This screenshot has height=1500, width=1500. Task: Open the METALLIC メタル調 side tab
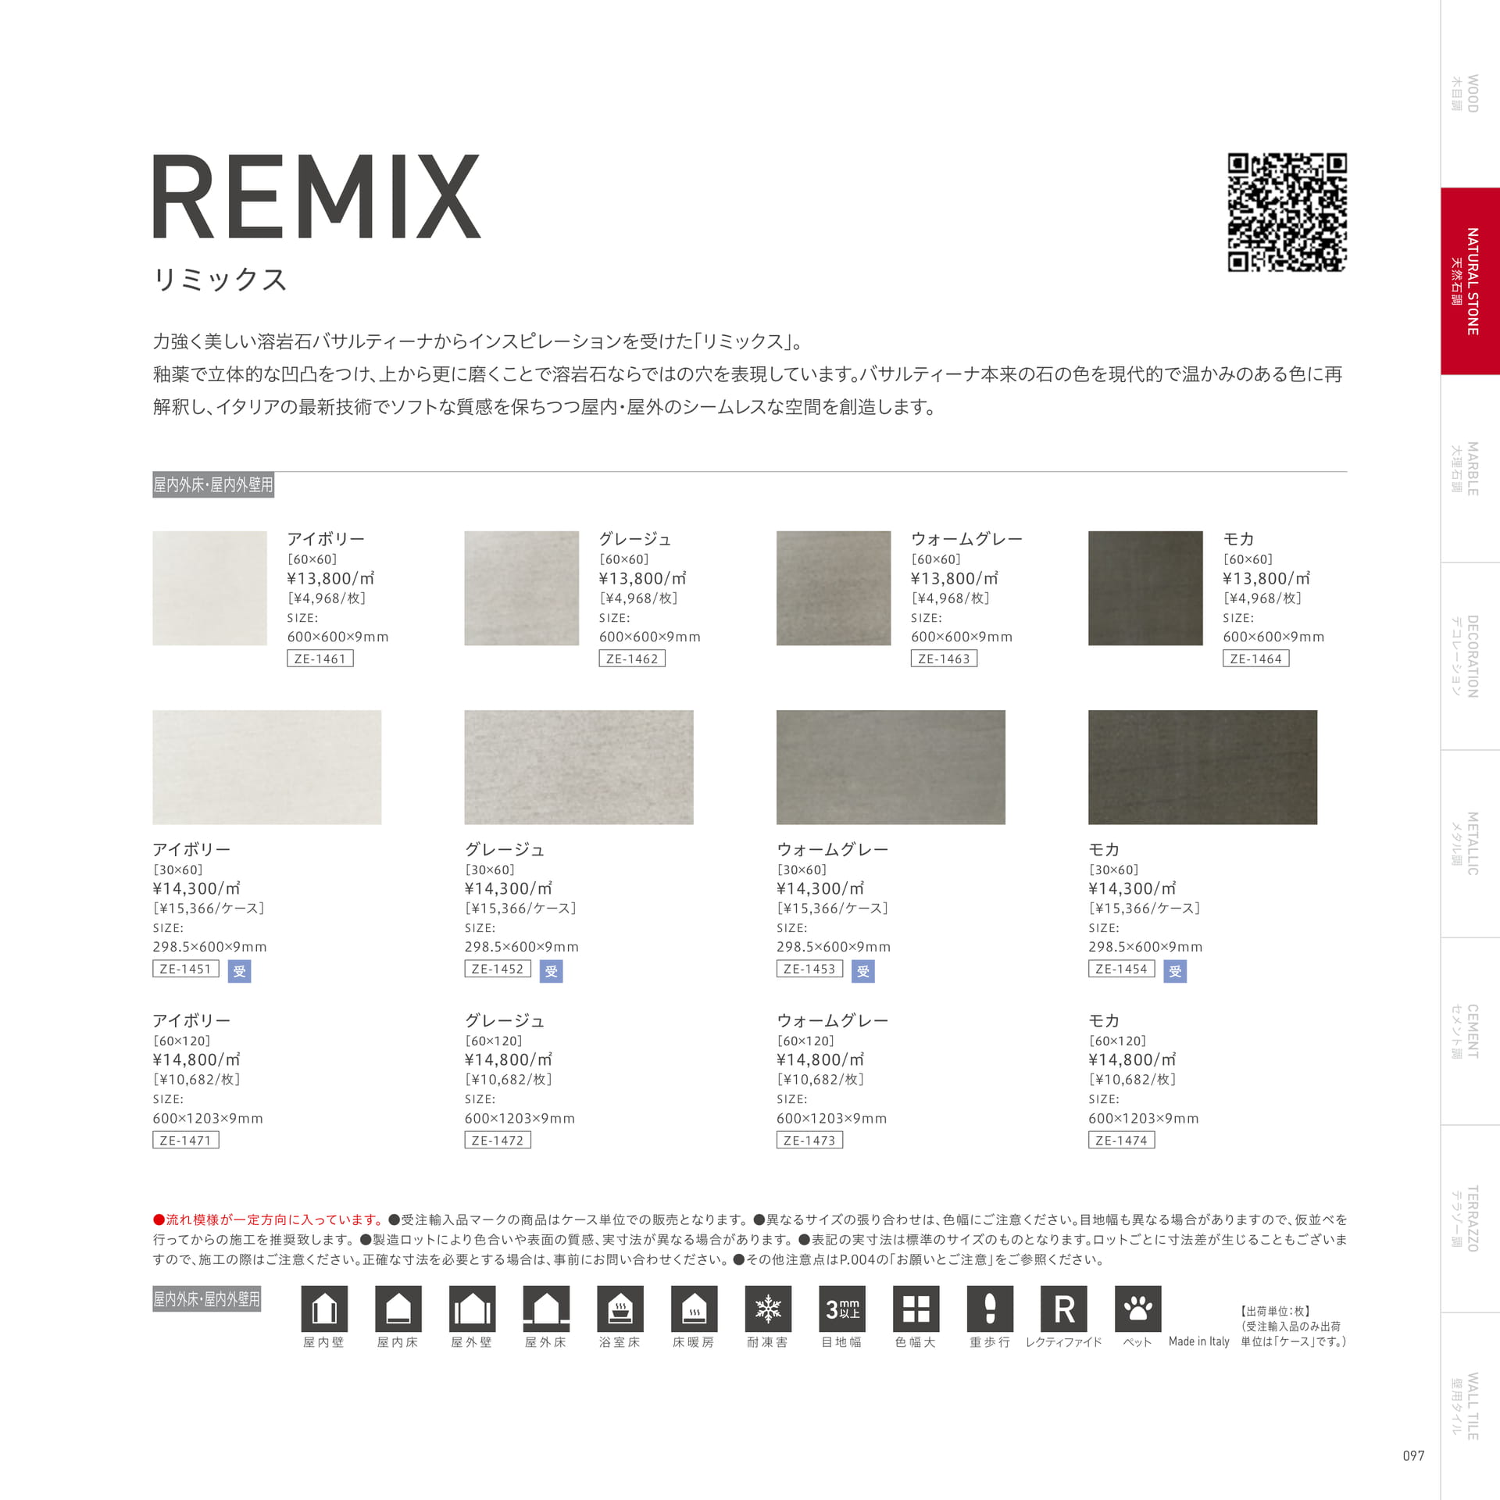1470,844
